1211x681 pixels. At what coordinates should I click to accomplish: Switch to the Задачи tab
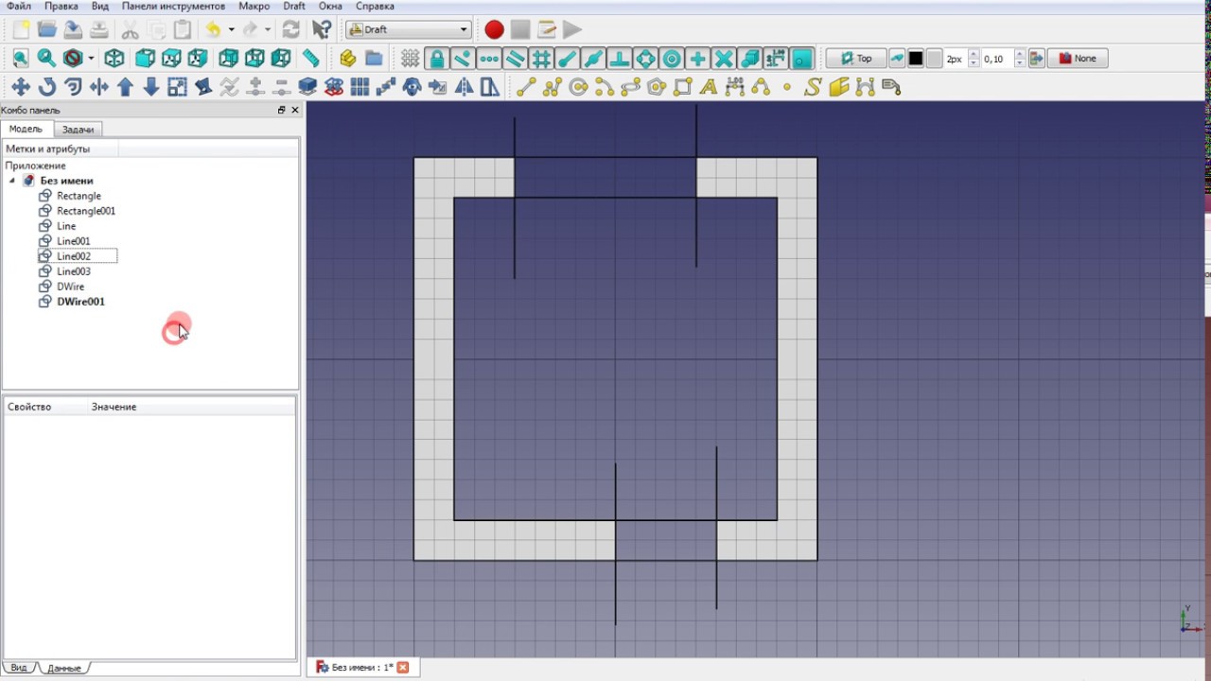click(78, 129)
